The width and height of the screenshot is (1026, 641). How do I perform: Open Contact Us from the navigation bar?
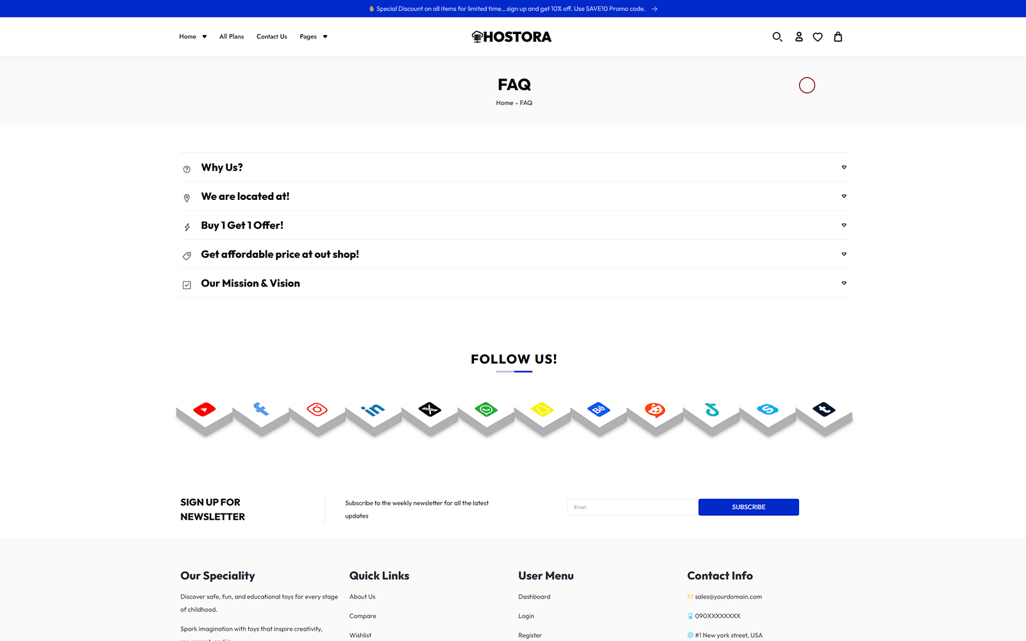tap(272, 37)
